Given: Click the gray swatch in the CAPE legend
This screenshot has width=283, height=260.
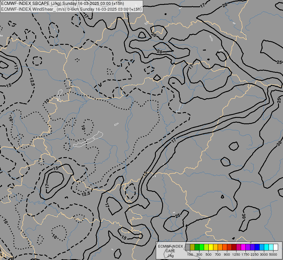Looking at the screenshot, I should pos(188,247).
